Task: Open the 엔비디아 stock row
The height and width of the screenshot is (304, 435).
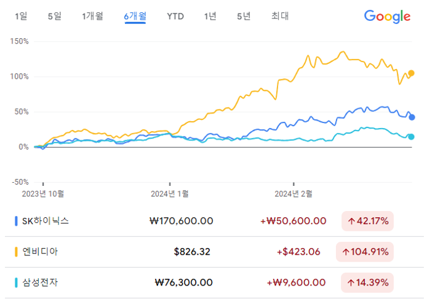Action: coord(214,252)
